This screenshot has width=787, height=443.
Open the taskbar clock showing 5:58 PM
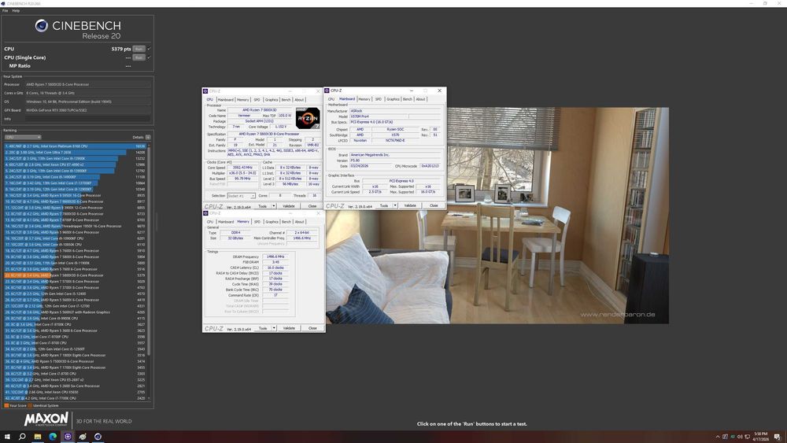click(760, 437)
